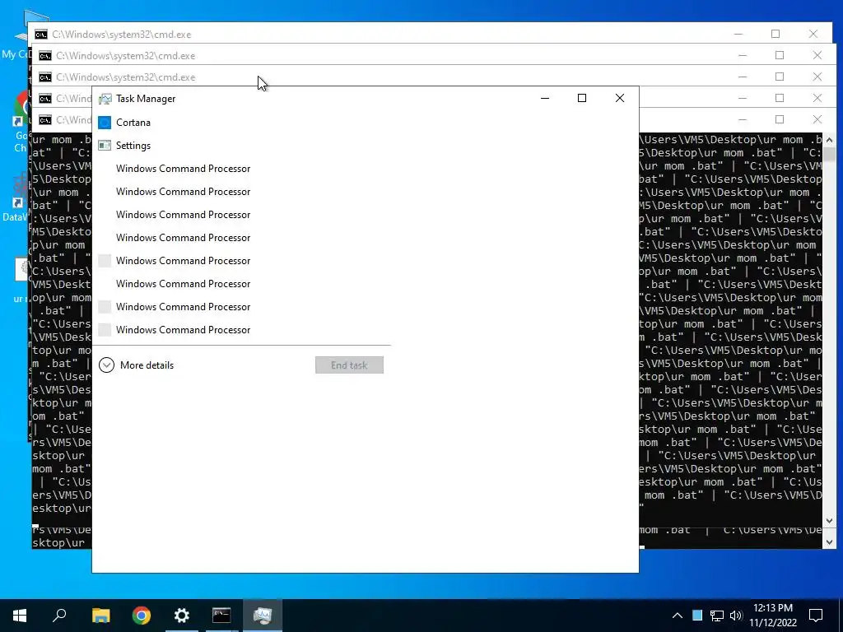Maximize the Task Manager window

point(582,99)
